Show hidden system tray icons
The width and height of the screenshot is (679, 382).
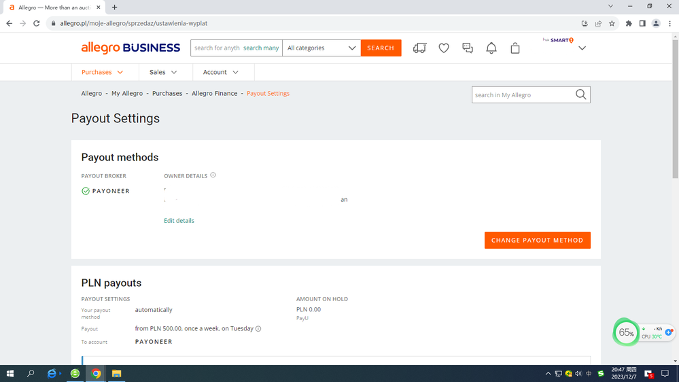(x=548, y=373)
